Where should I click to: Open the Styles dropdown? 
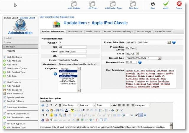point(104,105)
